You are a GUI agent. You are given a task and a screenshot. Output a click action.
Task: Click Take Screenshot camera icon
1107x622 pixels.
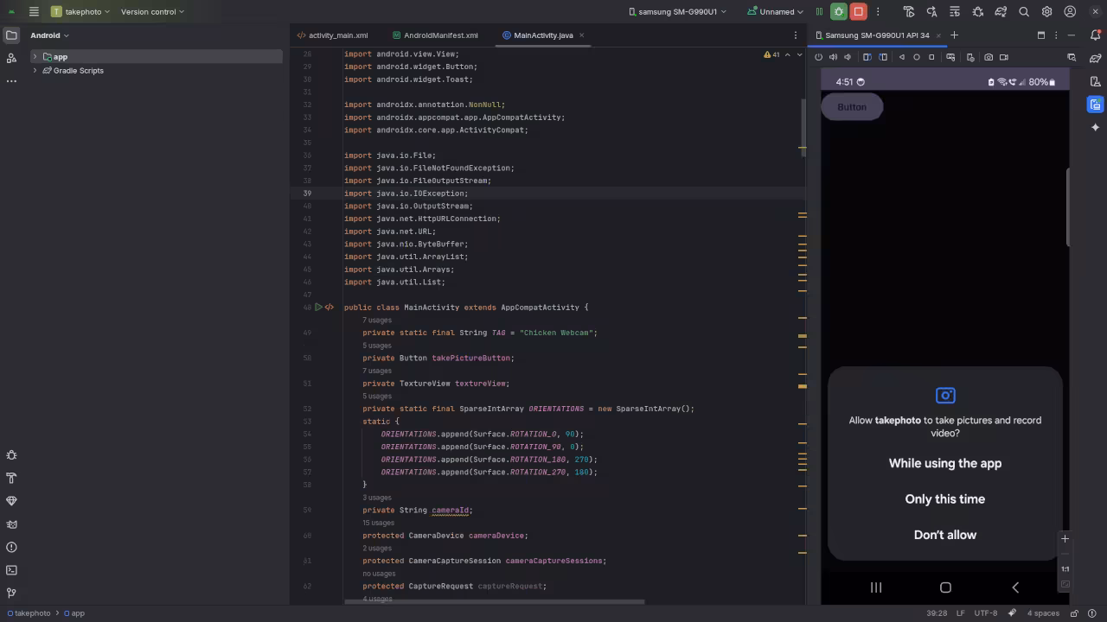coord(989,57)
